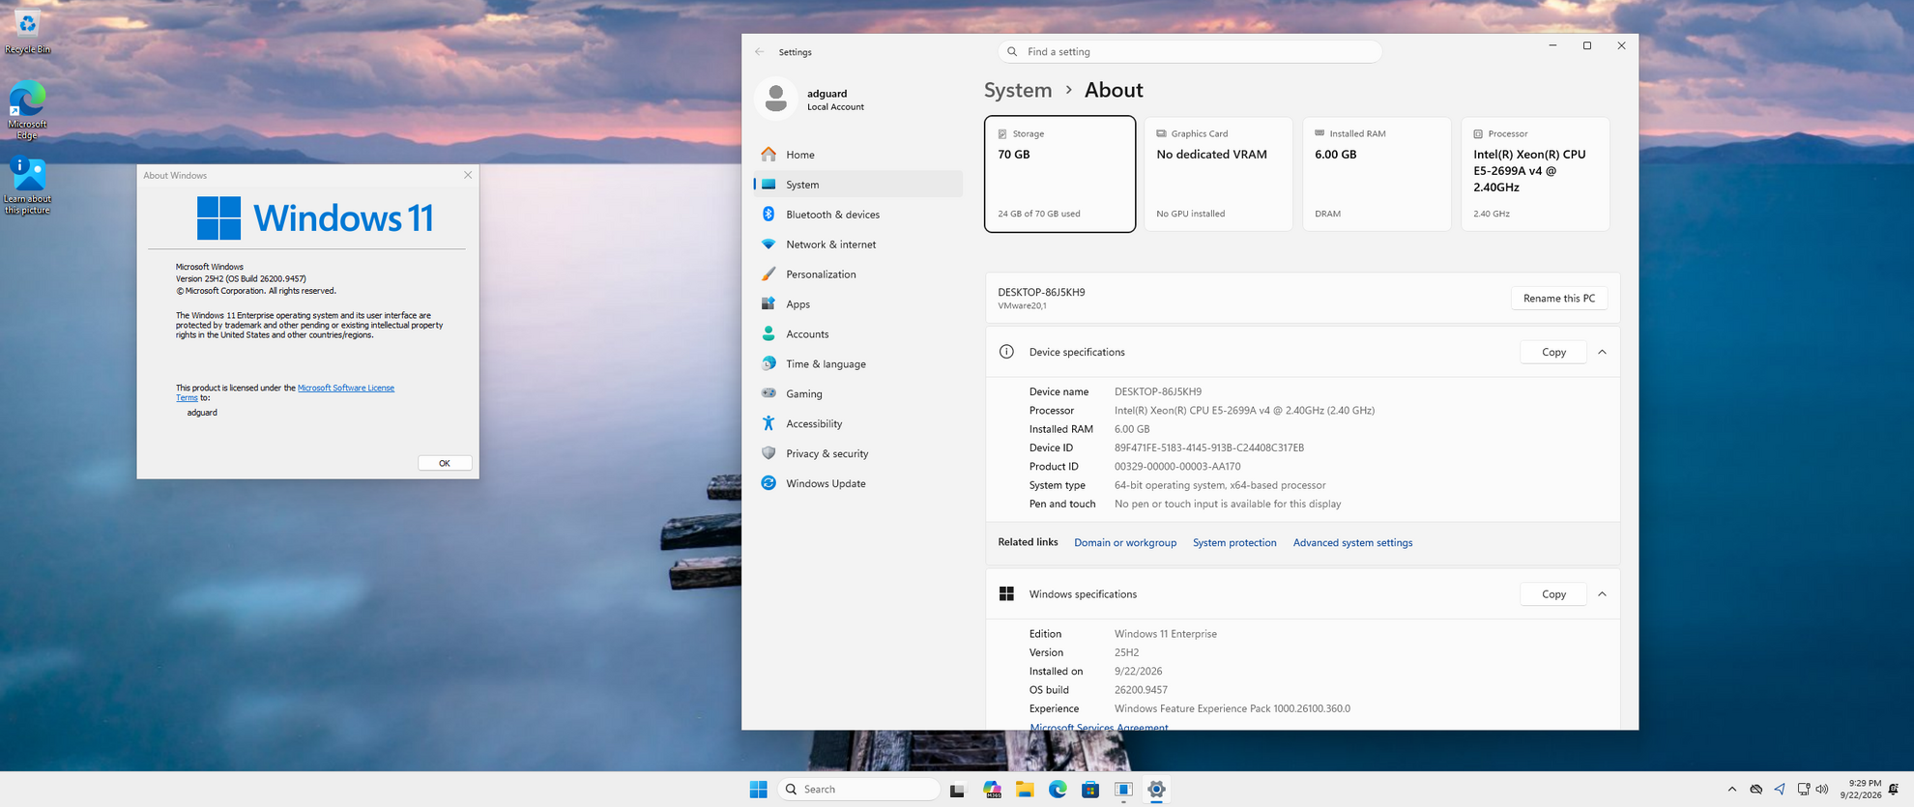Open the Home page in Settings sidebar
Image resolution: width=1914 pixels, height=807 pixels.
tap(857, 155)
